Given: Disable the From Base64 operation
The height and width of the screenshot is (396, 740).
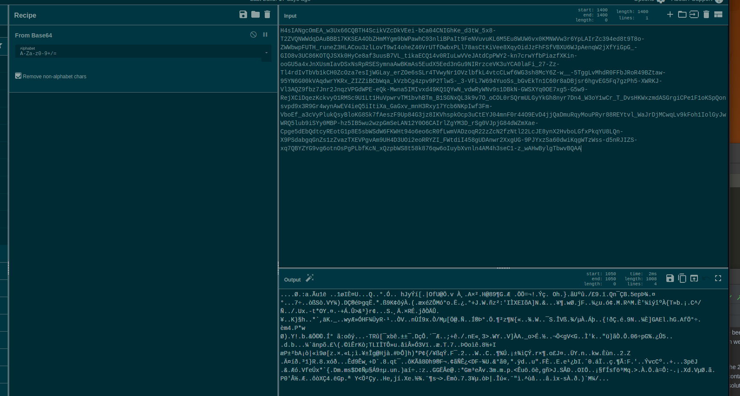Looking at the screenshot, I should (x=253, y=35).
